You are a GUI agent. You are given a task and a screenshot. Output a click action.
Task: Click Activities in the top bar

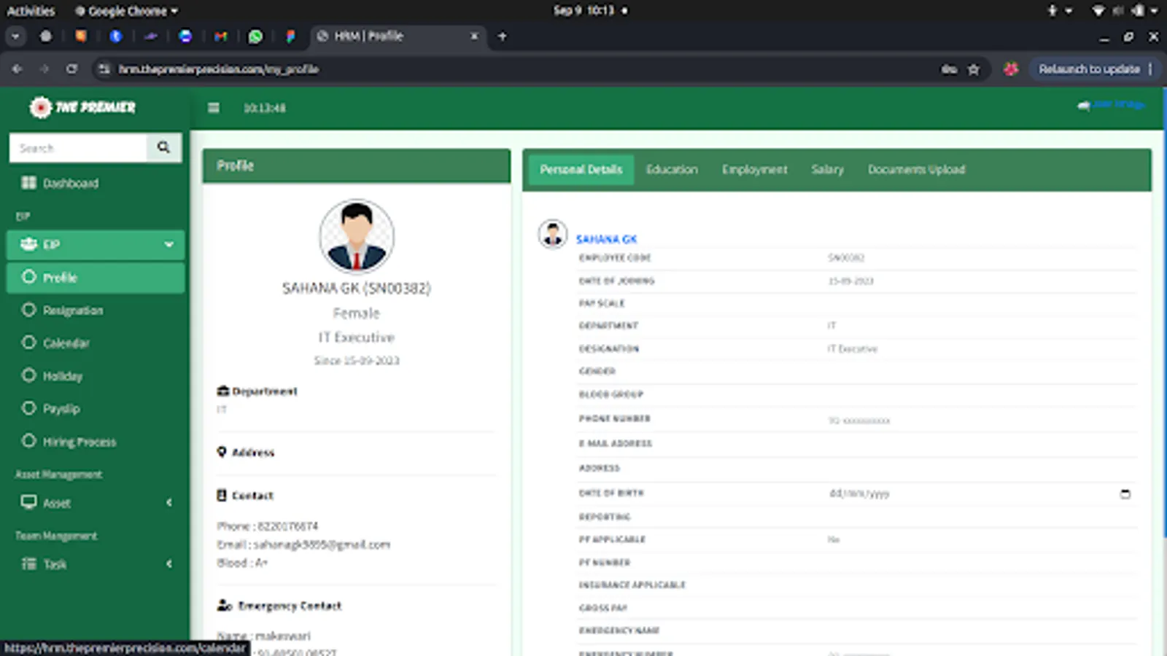[x=31, y=11]
